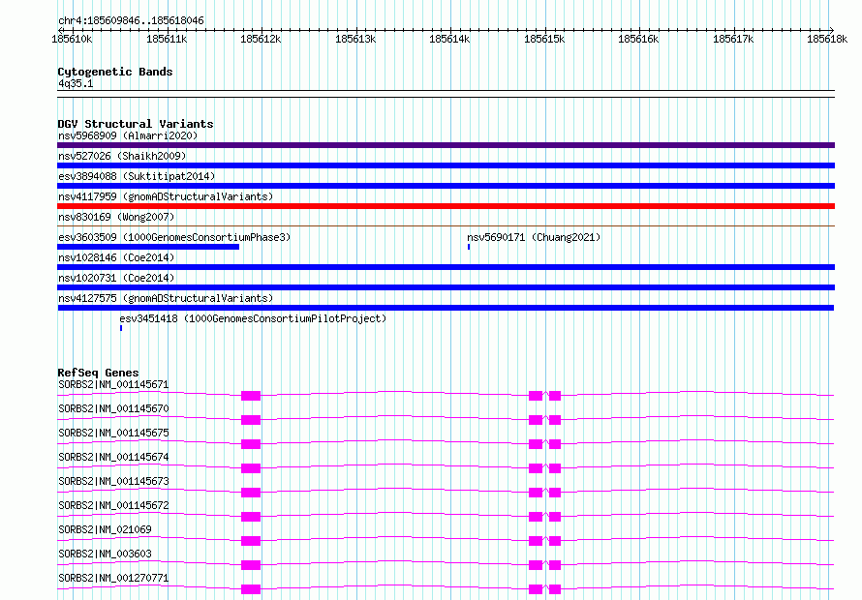The height and width of the screenshot is (600, 862).
Task: Click the left arrow of the ruler
Action: (x=60, y=30)
